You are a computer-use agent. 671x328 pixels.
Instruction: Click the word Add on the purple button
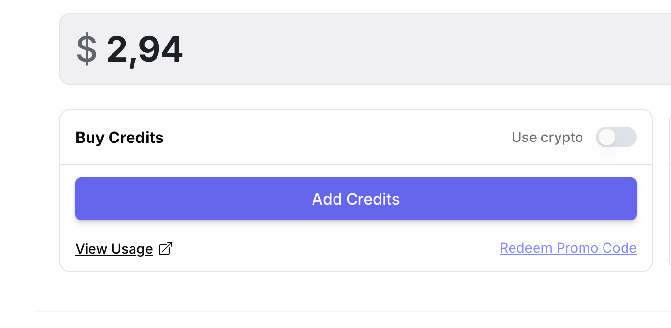(327, 199)
